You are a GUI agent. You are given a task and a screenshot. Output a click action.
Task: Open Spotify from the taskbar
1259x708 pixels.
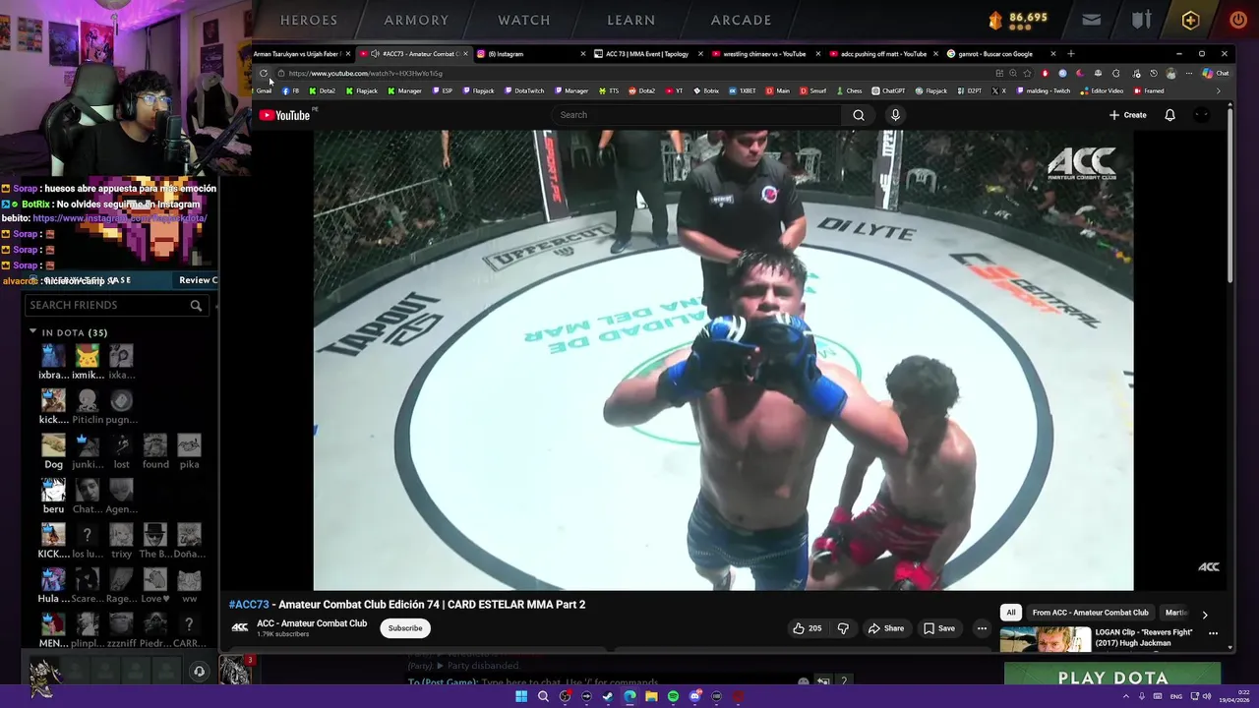pos(673,696)
